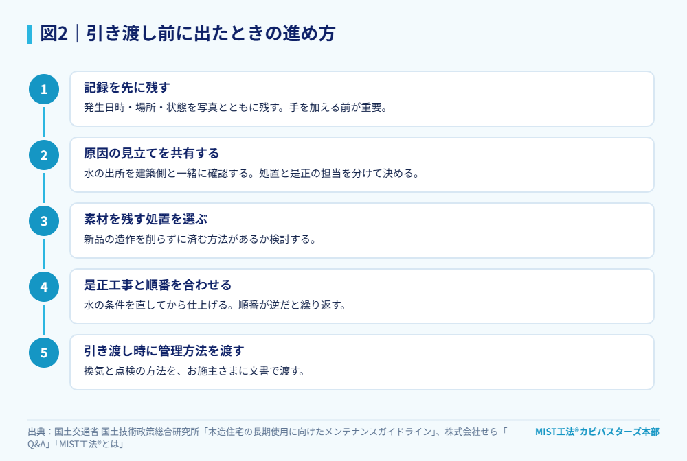Select the heading 原因の見立てを共有する
687x461 pixels.
[x=152, y=154]
